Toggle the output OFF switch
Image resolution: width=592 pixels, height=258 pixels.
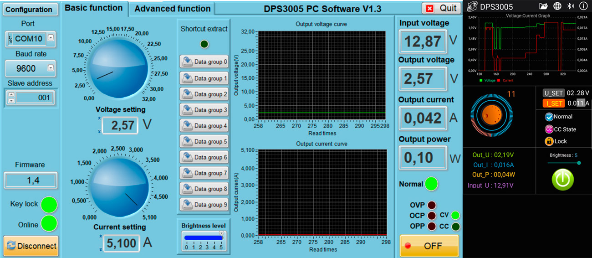tap(429, 246)
